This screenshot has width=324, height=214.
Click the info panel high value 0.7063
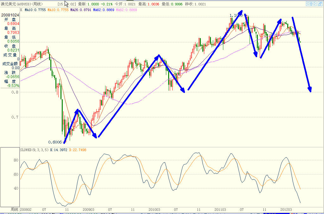pyautogui.click(x=13, y=33)
